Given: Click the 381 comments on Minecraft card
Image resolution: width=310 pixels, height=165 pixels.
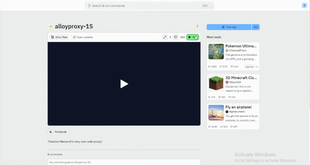Looking at the screenshot, I should [222, 97].
